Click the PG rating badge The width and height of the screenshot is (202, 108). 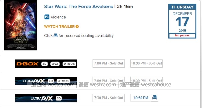[47, 17]
